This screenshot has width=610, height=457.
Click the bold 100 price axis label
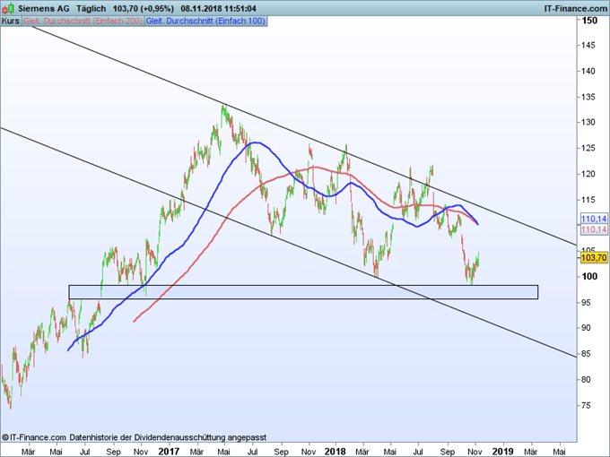[x=589, y=276]
